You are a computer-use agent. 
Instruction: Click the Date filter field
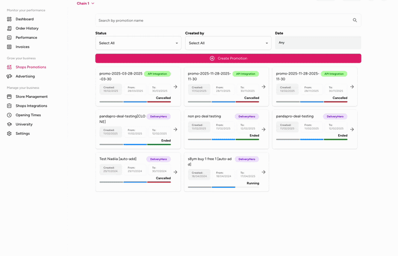(318, 43)
